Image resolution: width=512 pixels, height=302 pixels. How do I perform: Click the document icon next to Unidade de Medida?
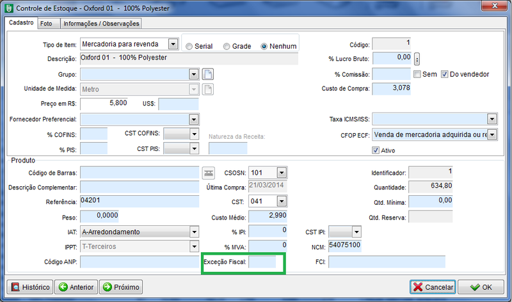pos(207,89)
